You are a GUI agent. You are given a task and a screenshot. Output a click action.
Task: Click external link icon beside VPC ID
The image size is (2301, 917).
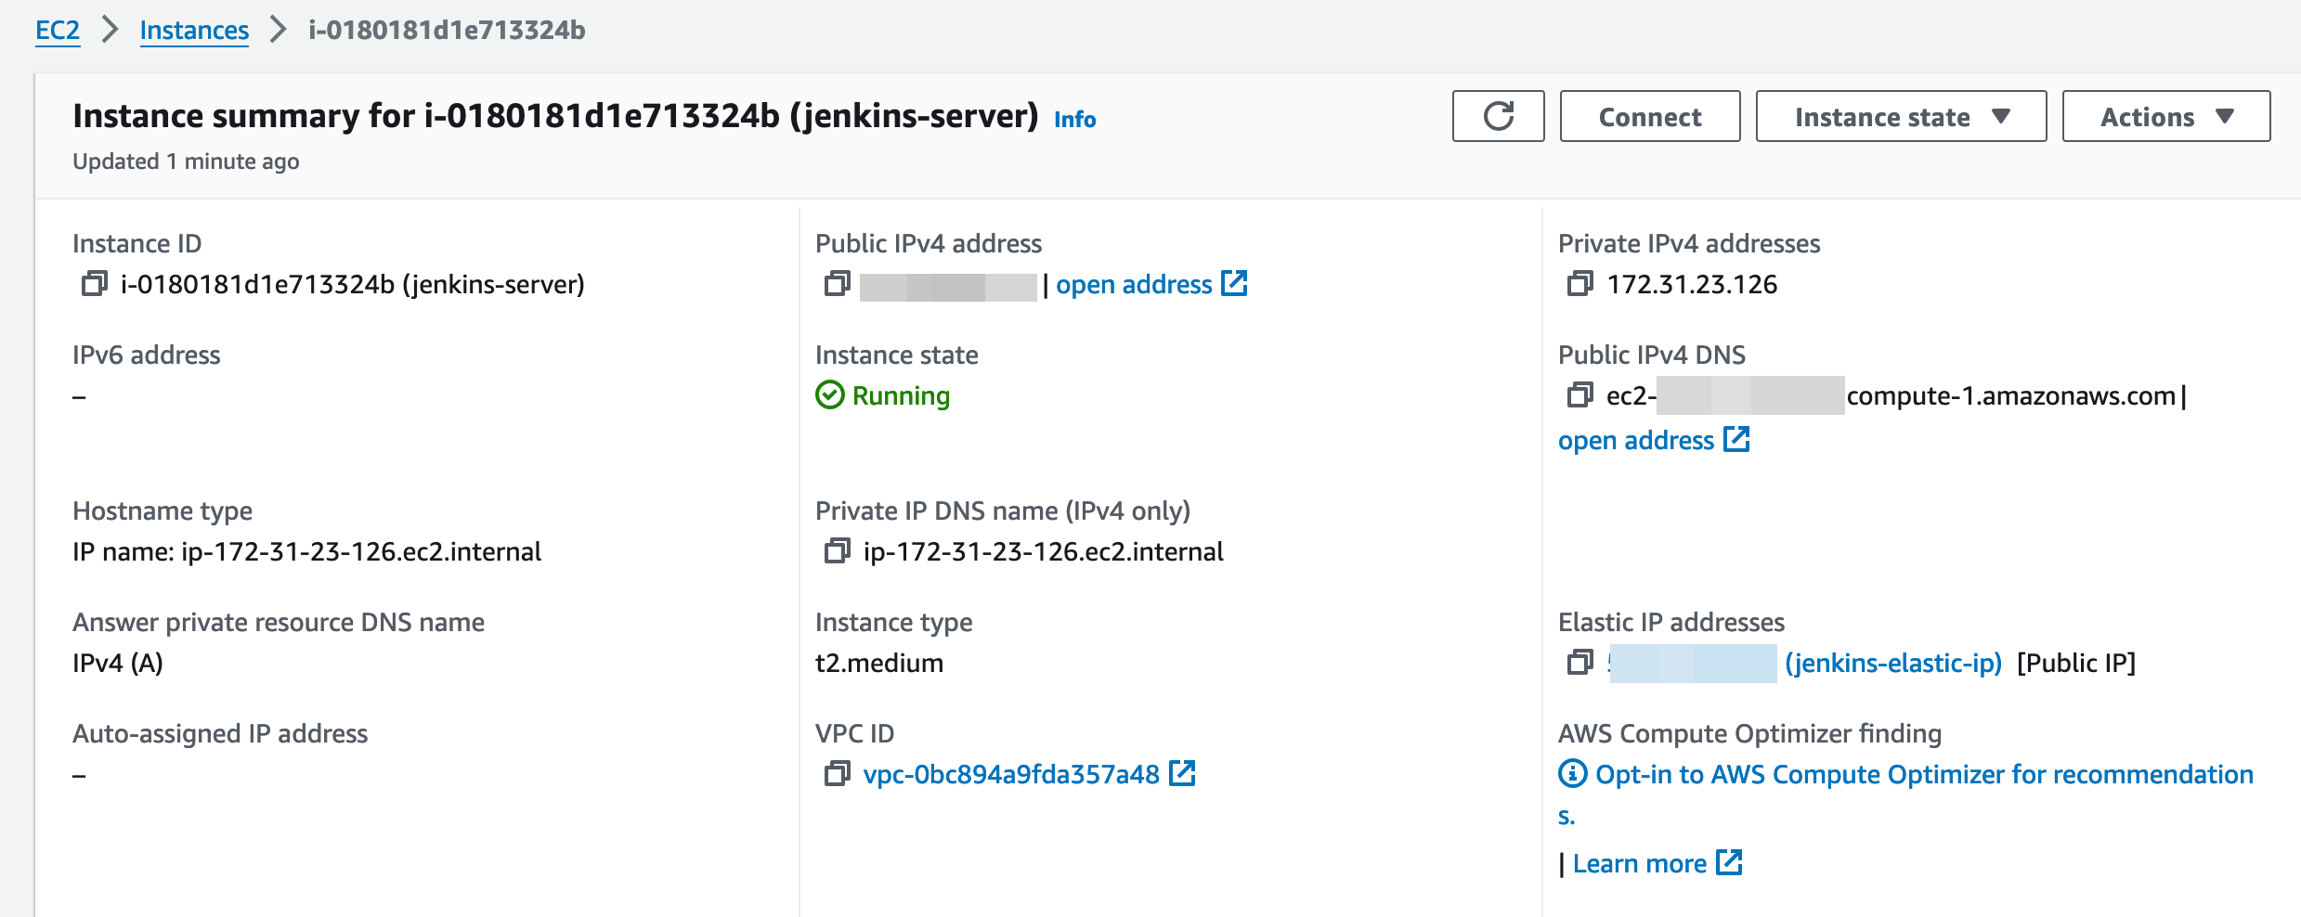pyautogui.click(x=1182, y=773)
